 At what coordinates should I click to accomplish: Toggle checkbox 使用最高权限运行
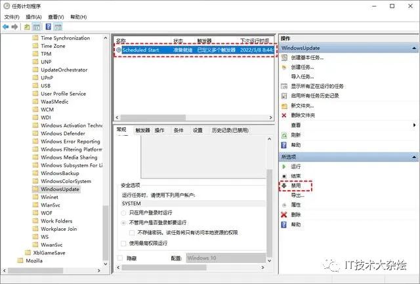pyautogui.click(x=123, y=243)
